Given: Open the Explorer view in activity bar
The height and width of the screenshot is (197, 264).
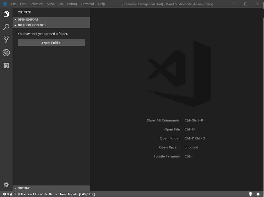Looking at the screenshot, I should point(6,14).
